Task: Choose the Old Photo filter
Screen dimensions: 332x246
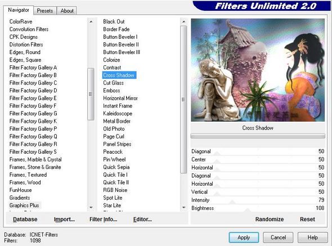Action: pyautogui.click(x=114, y=129)
